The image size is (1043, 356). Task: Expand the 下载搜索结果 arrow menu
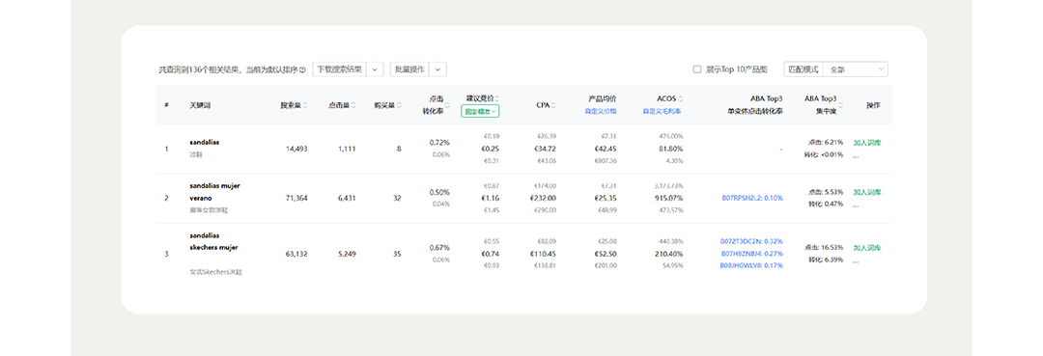pos(375,69)
